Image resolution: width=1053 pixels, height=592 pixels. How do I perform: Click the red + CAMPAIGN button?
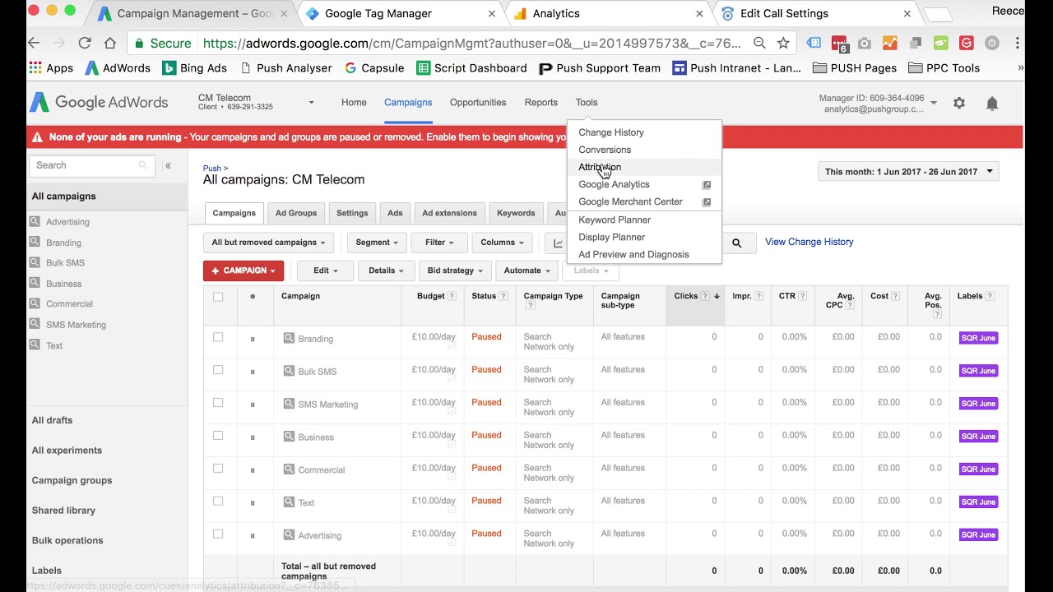(x=244, y=271)
